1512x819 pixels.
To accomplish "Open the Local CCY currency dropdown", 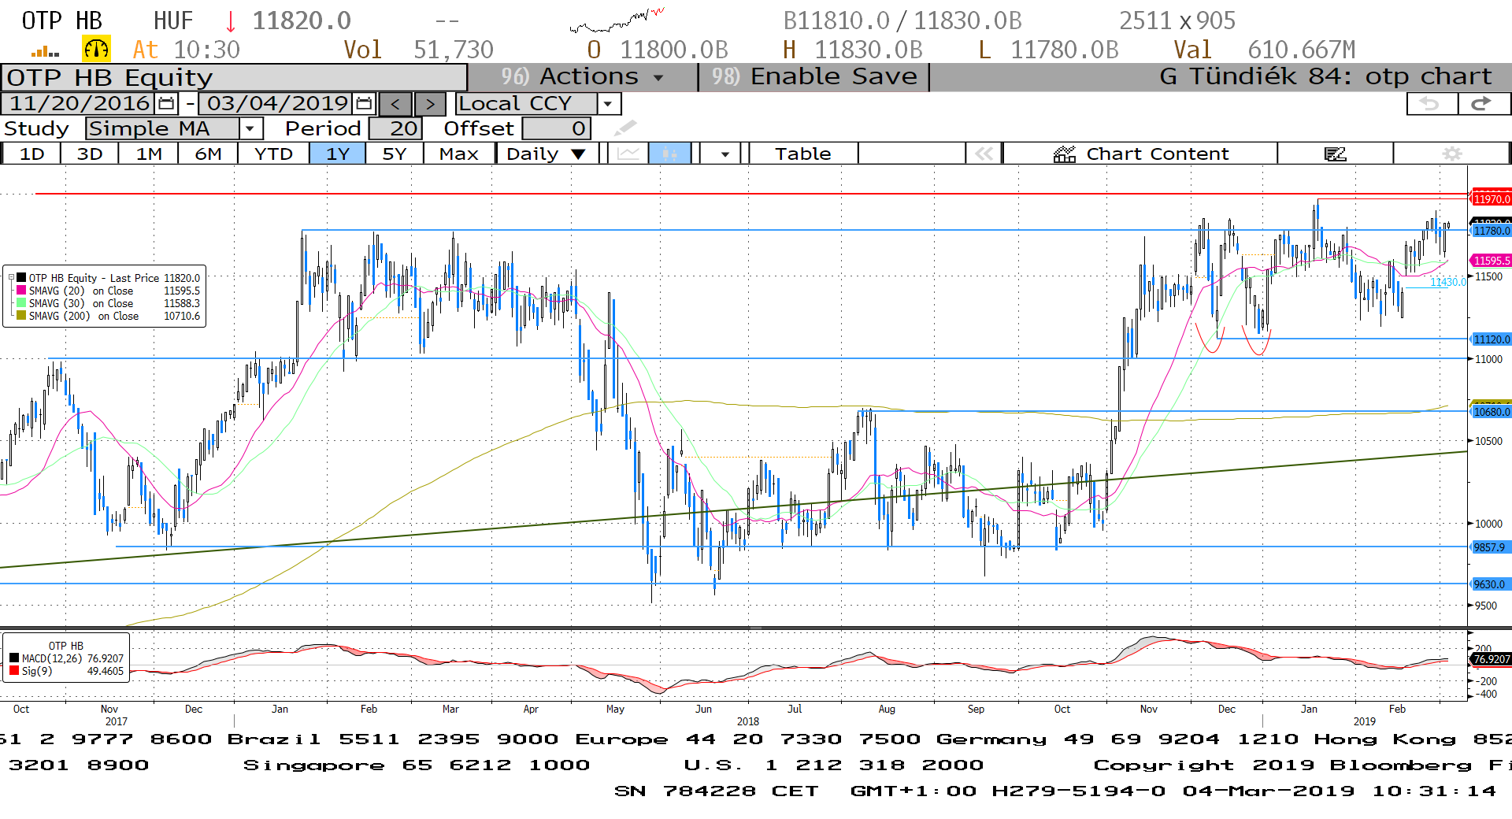I will click(x=607, y=104).
